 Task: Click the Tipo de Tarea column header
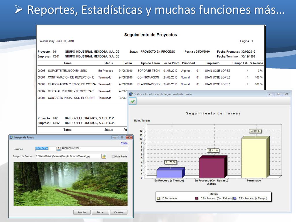[150, 63]
